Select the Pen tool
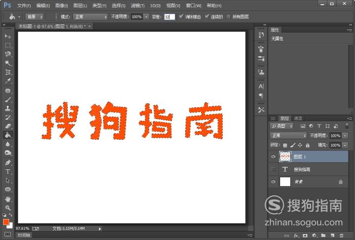Viewport: 355px width, 240px height. (x=8, y=162)
